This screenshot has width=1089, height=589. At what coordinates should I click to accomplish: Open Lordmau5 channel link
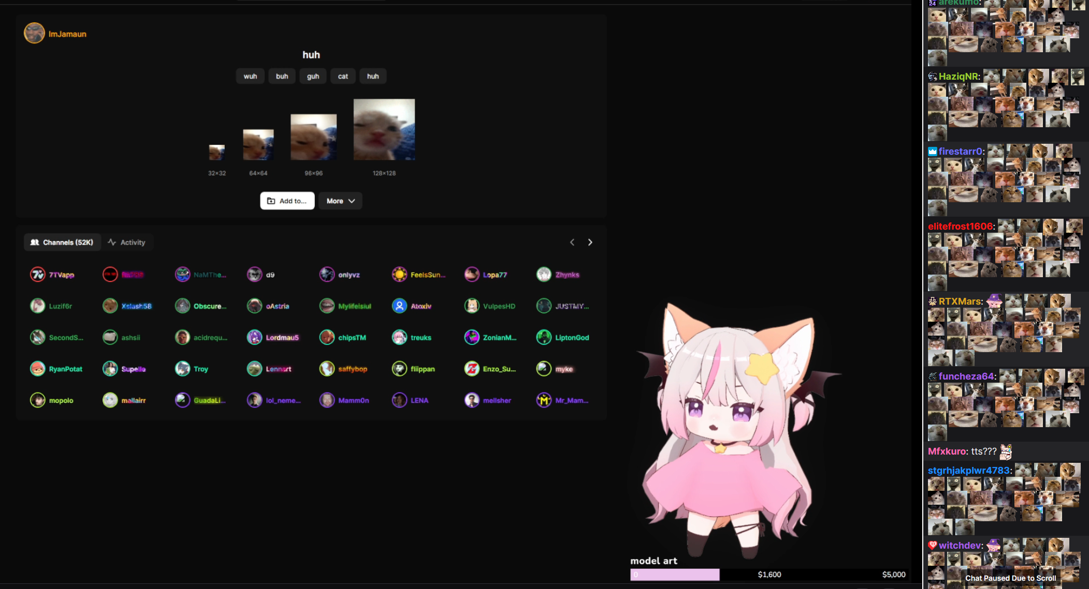pos(282,338)
